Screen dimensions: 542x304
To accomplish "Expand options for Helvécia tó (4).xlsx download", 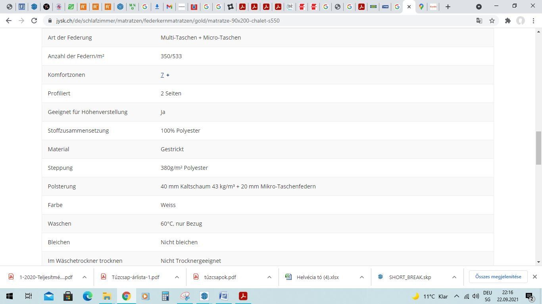I will pyautogui.click(x=362, y=277).
